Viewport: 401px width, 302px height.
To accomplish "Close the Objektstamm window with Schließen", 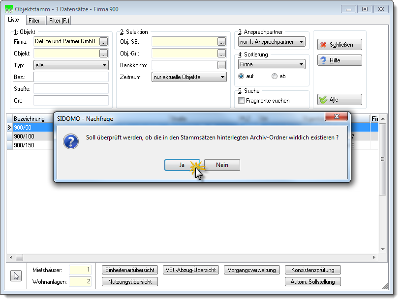I will 339,45.
